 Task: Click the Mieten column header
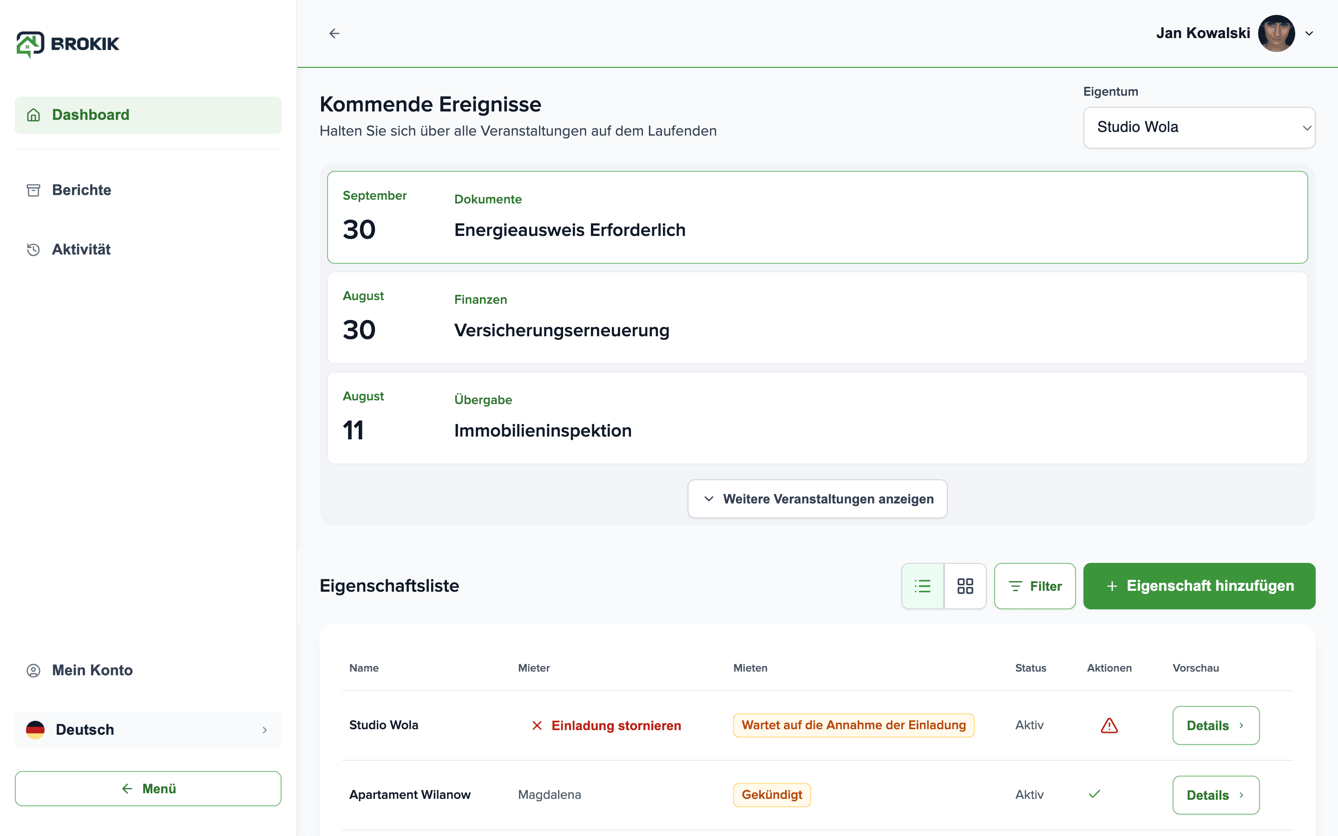(750, 668)
